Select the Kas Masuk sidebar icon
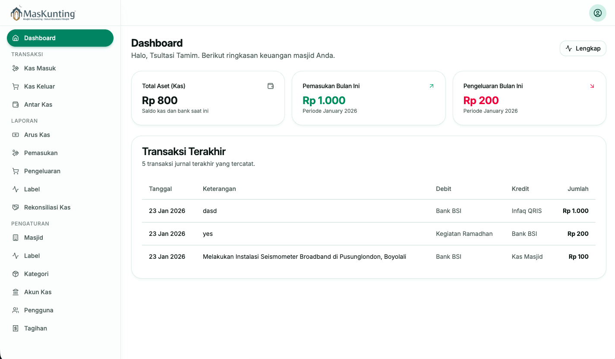615x359 pixels. 16,68
